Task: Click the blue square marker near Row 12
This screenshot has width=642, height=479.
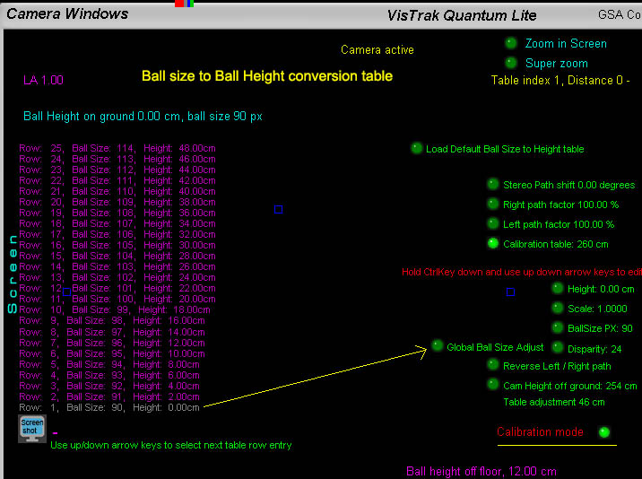Action: click(x=66, y=292)
